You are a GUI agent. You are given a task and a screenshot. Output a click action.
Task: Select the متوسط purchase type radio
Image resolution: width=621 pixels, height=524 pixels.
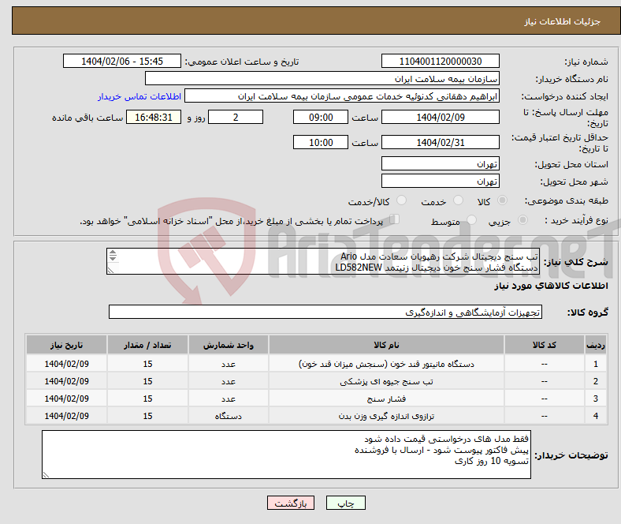471,219
